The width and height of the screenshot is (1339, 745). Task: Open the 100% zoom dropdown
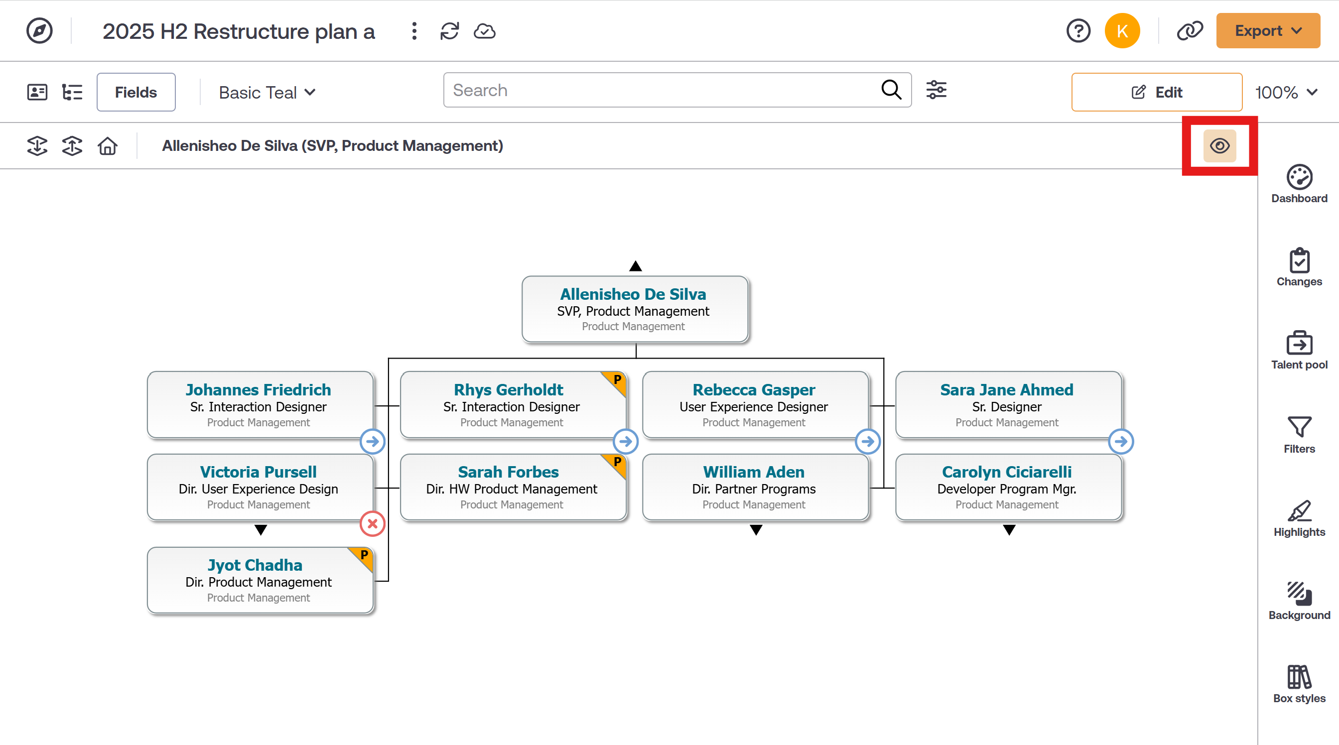pyautogui.click(x=1286, y=93)
